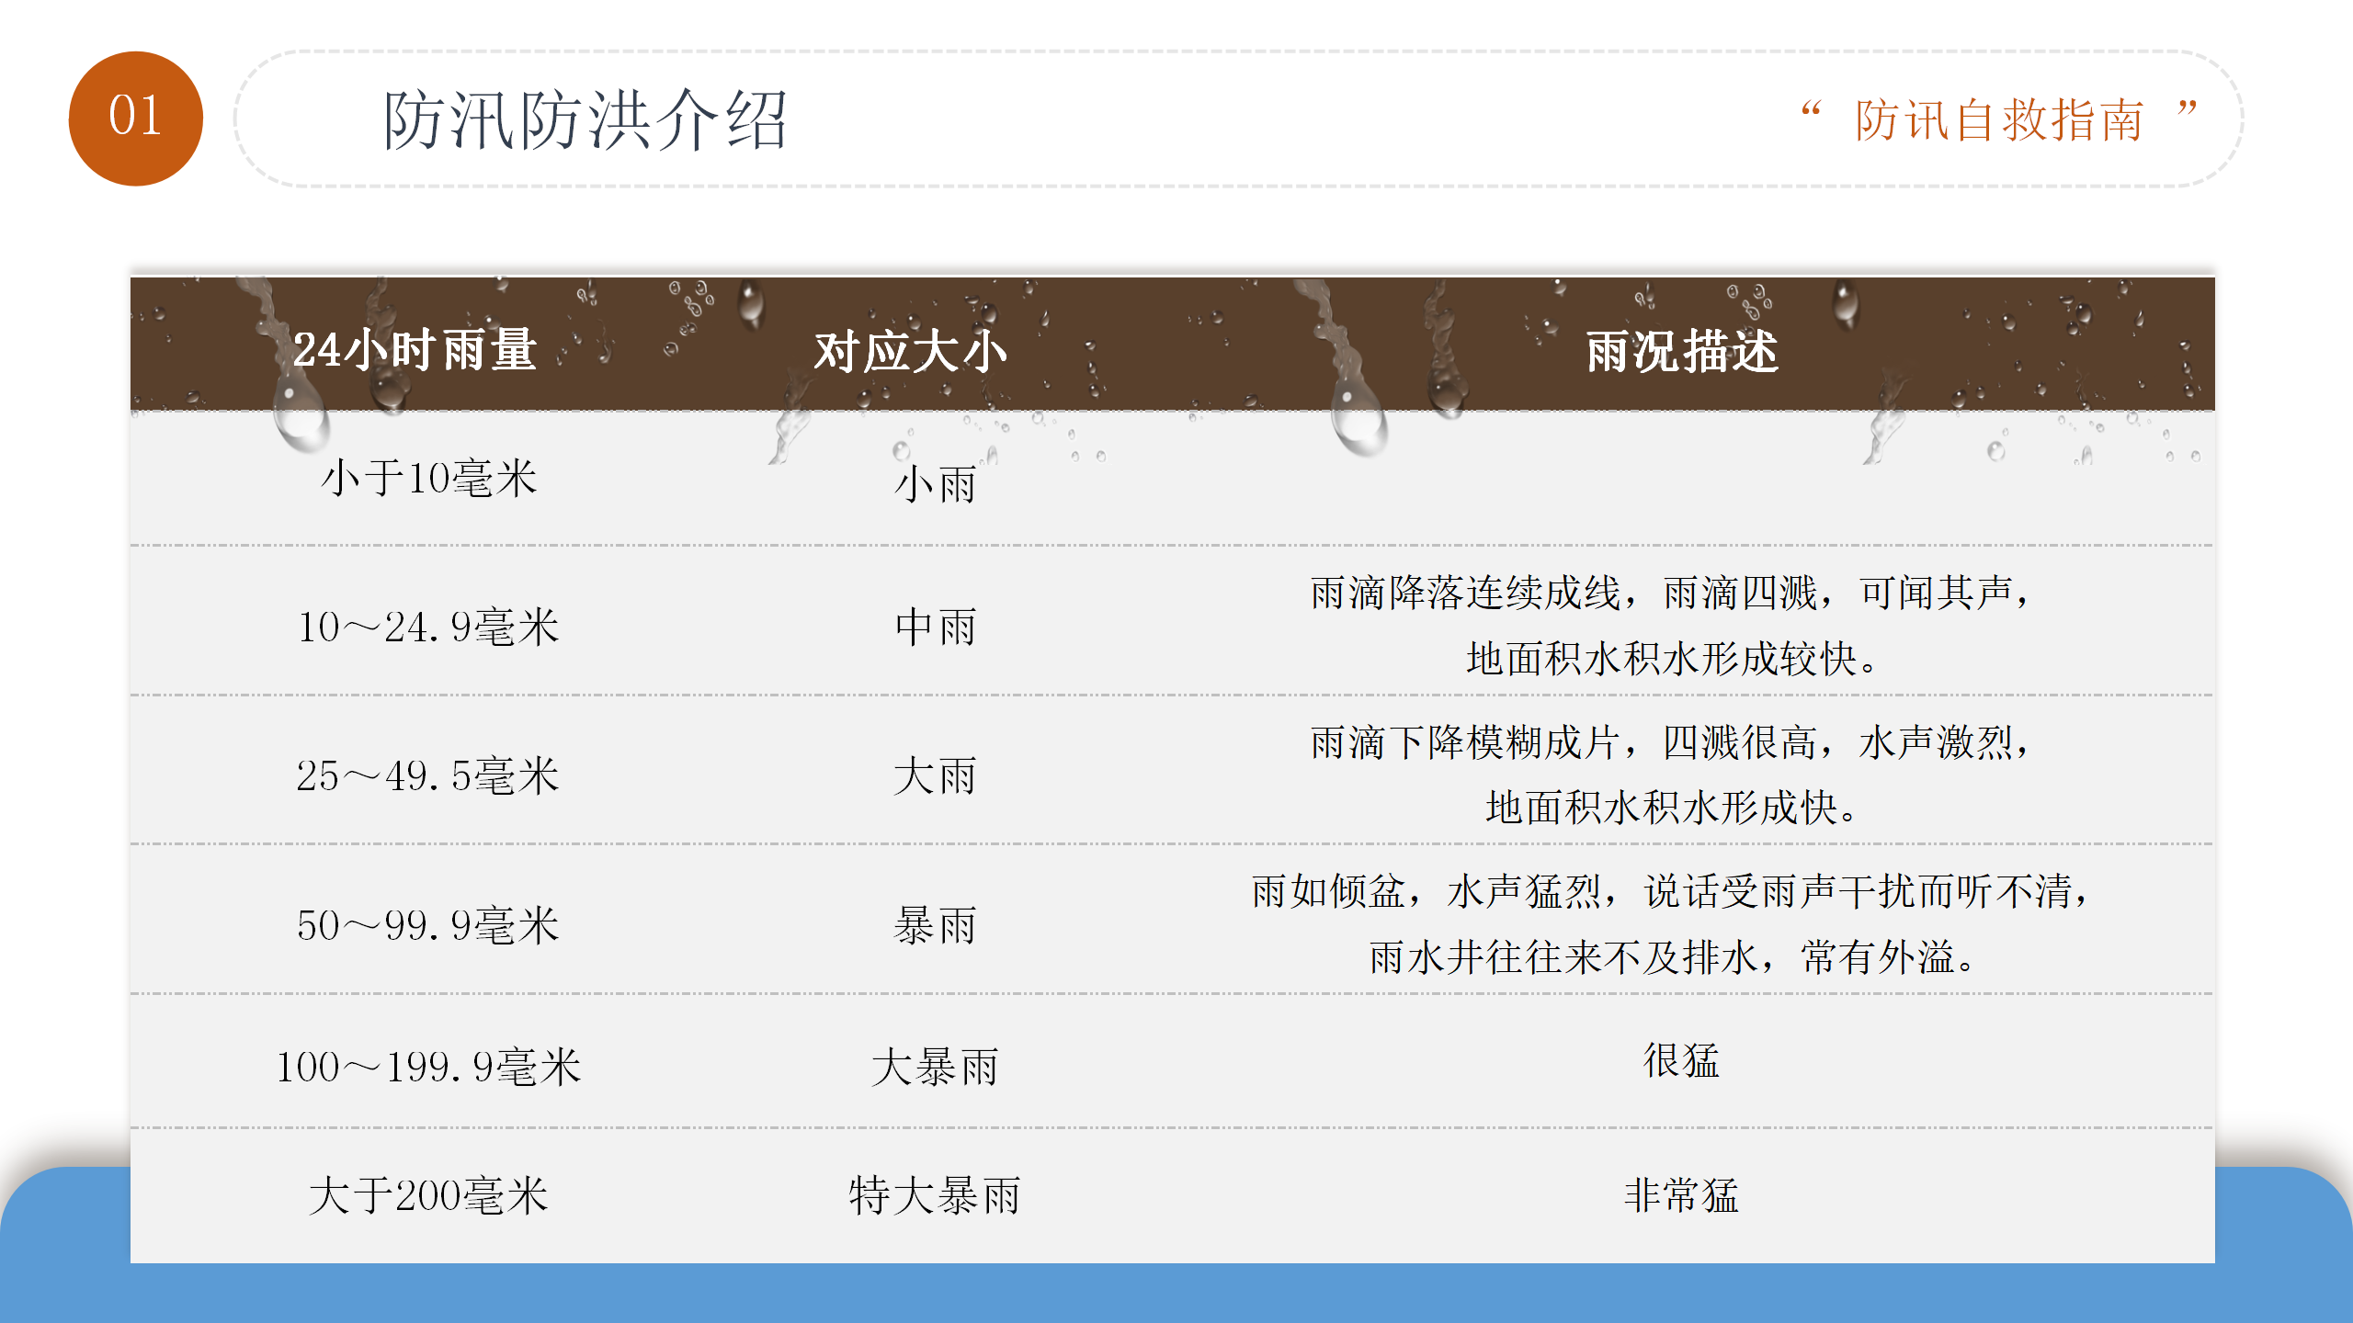Screen dimensions: 2353x1323
Task: Select the title text 防汛防洪介绍
Action: (585, 120)
